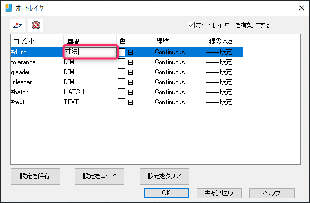This screenshot has height=203, width=310.
Task: Click the Continuous linetype for tolerance
Action: 170,62
